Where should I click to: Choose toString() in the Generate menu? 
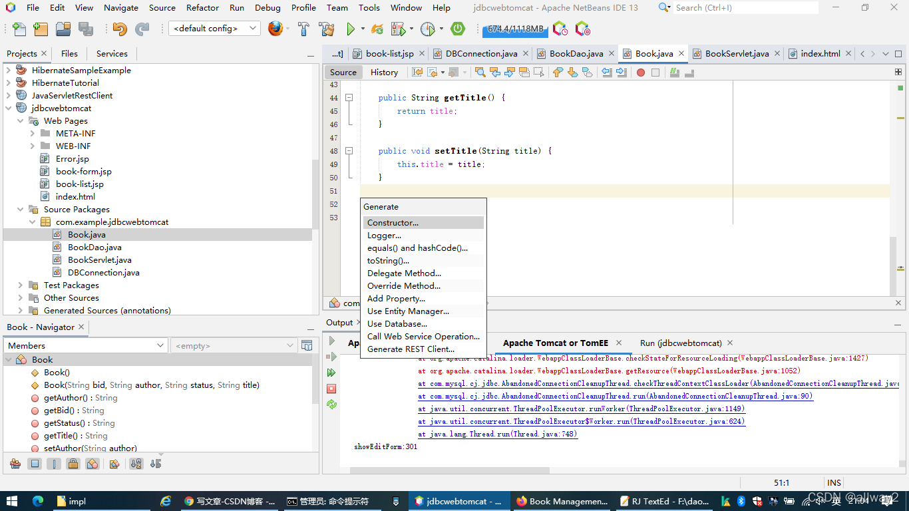pos(389,260)
